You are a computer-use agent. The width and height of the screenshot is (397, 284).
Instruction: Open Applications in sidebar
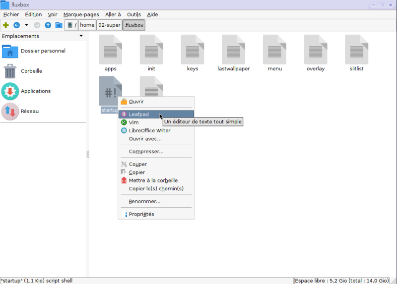pos(43,91)
